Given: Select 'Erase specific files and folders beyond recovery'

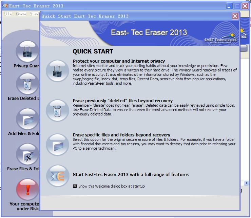Looking at the screenshot, I should click(x=121, y=135).
